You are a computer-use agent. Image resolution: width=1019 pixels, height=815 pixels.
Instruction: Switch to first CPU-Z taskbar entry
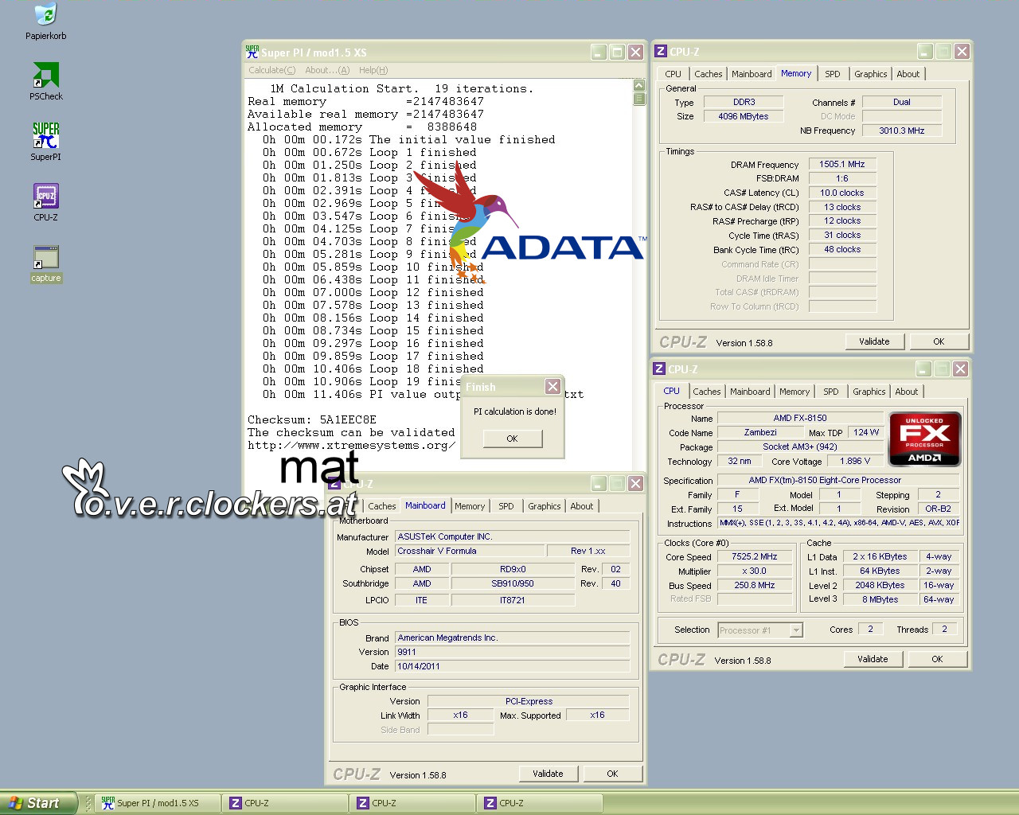[285, 803]
